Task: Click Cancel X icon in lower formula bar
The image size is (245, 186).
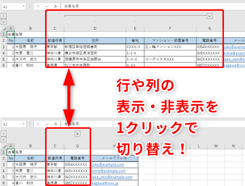Action: pyautogui.click(x=38, y=124)
